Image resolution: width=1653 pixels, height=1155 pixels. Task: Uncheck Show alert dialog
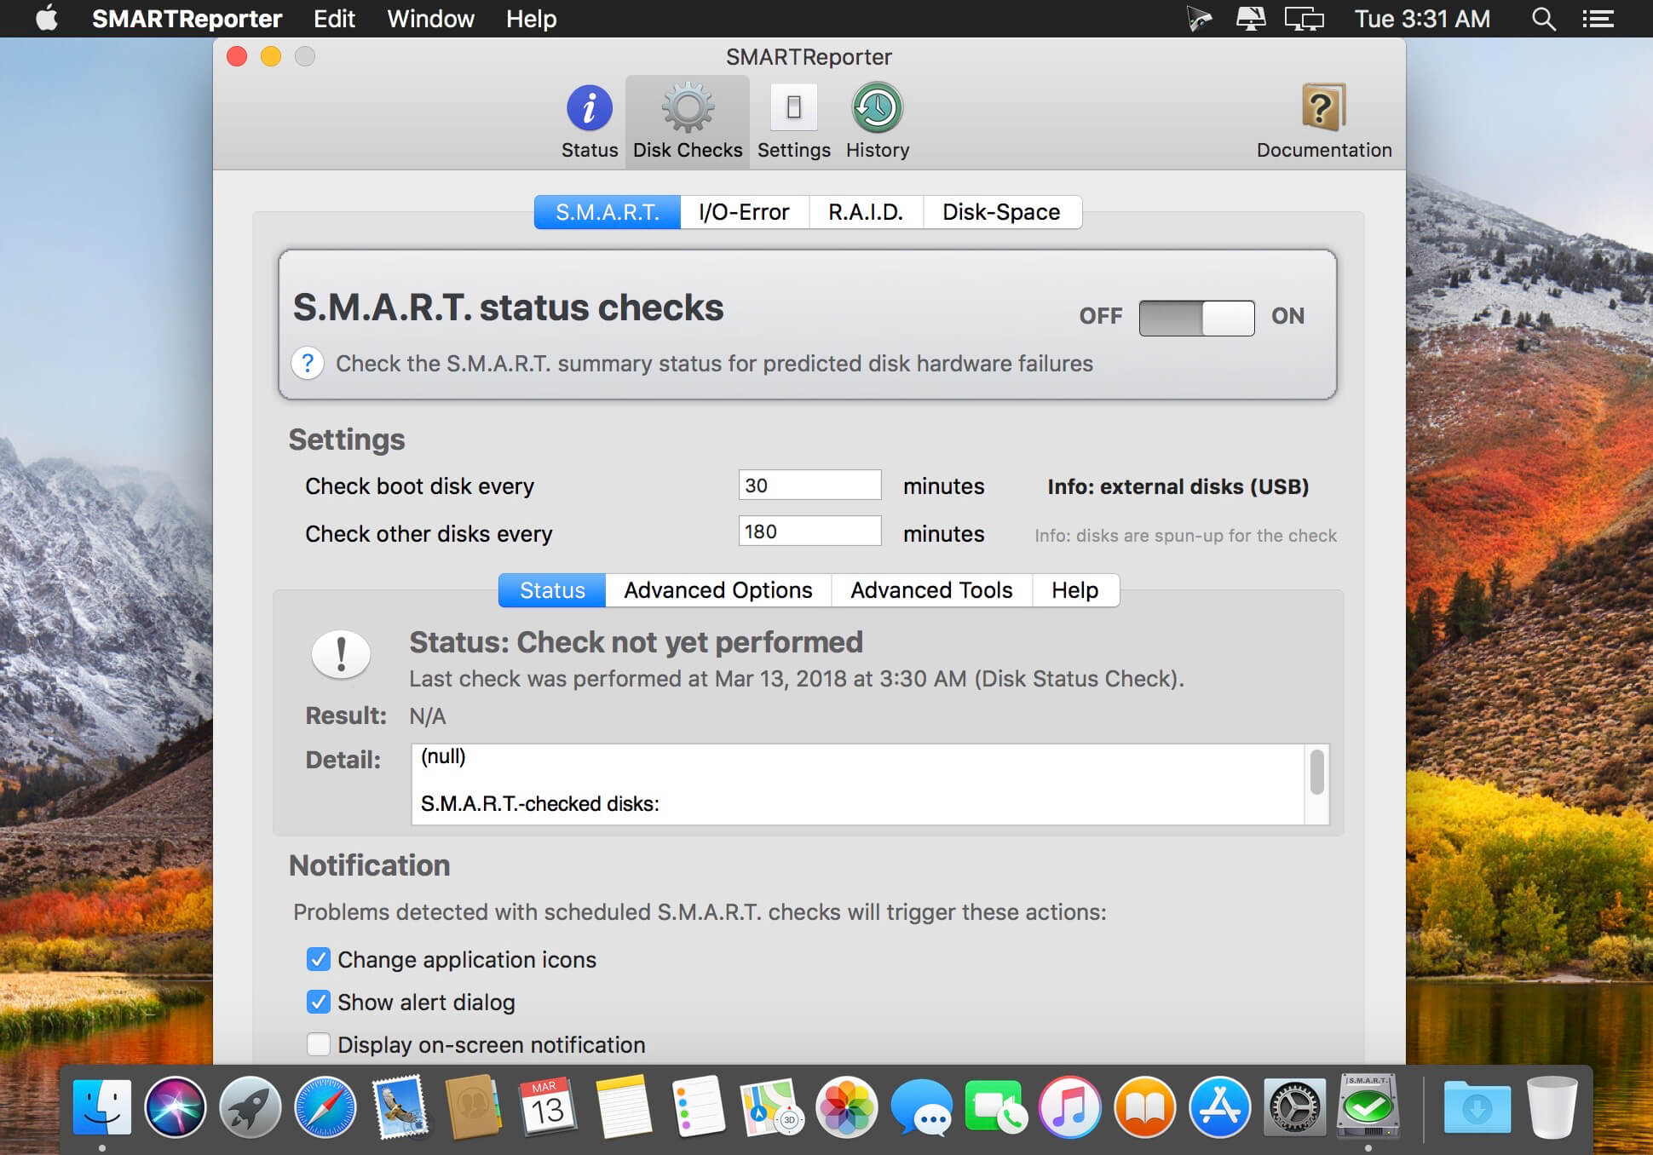click(318, 1002)
